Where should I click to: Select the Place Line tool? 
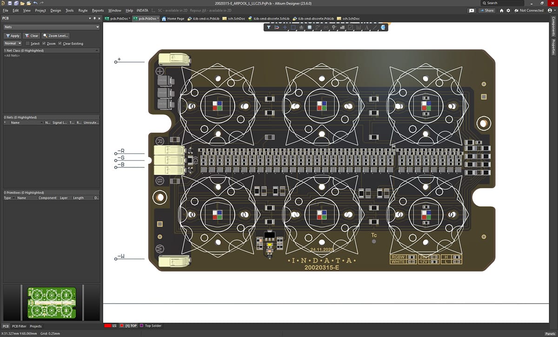point(375,27)
